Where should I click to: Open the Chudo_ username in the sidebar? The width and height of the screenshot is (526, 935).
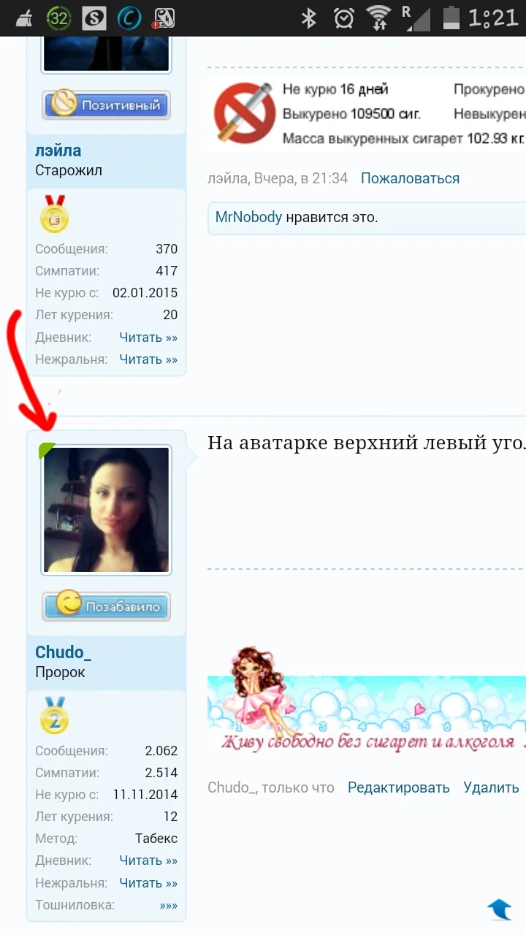[x=64, y=652]
